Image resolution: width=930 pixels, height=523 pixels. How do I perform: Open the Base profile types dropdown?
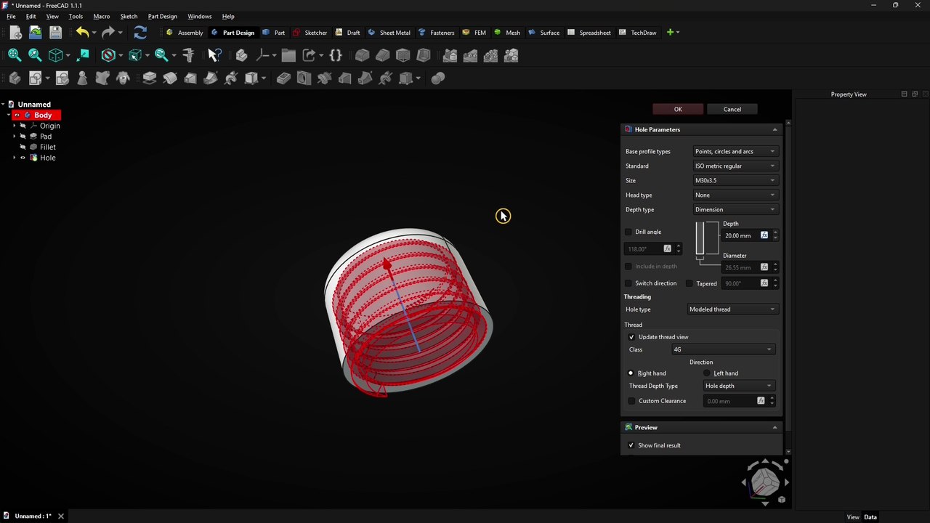pyautogui.click(x=735, y=151)
